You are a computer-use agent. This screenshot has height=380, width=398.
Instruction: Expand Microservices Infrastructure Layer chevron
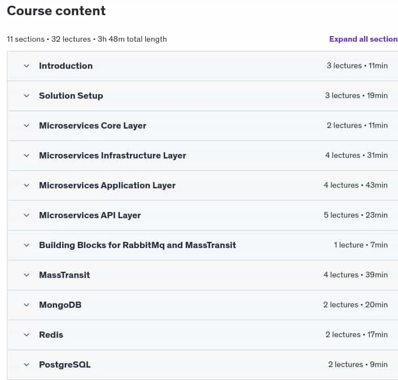click(x=27, y=156)
